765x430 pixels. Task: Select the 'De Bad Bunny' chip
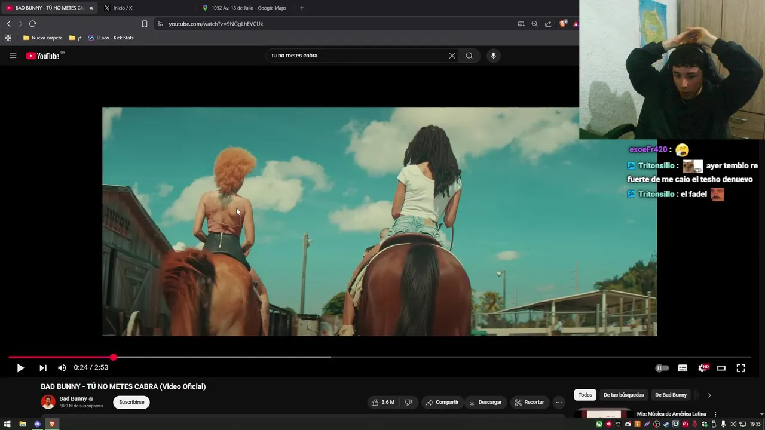[x=671, y=395]
